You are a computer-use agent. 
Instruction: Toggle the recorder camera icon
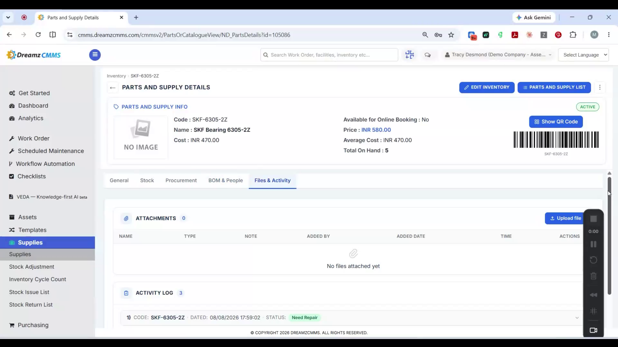point(594,330)
